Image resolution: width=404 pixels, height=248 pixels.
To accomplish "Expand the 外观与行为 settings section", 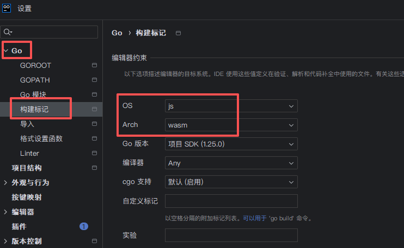I will pos(5,183).
